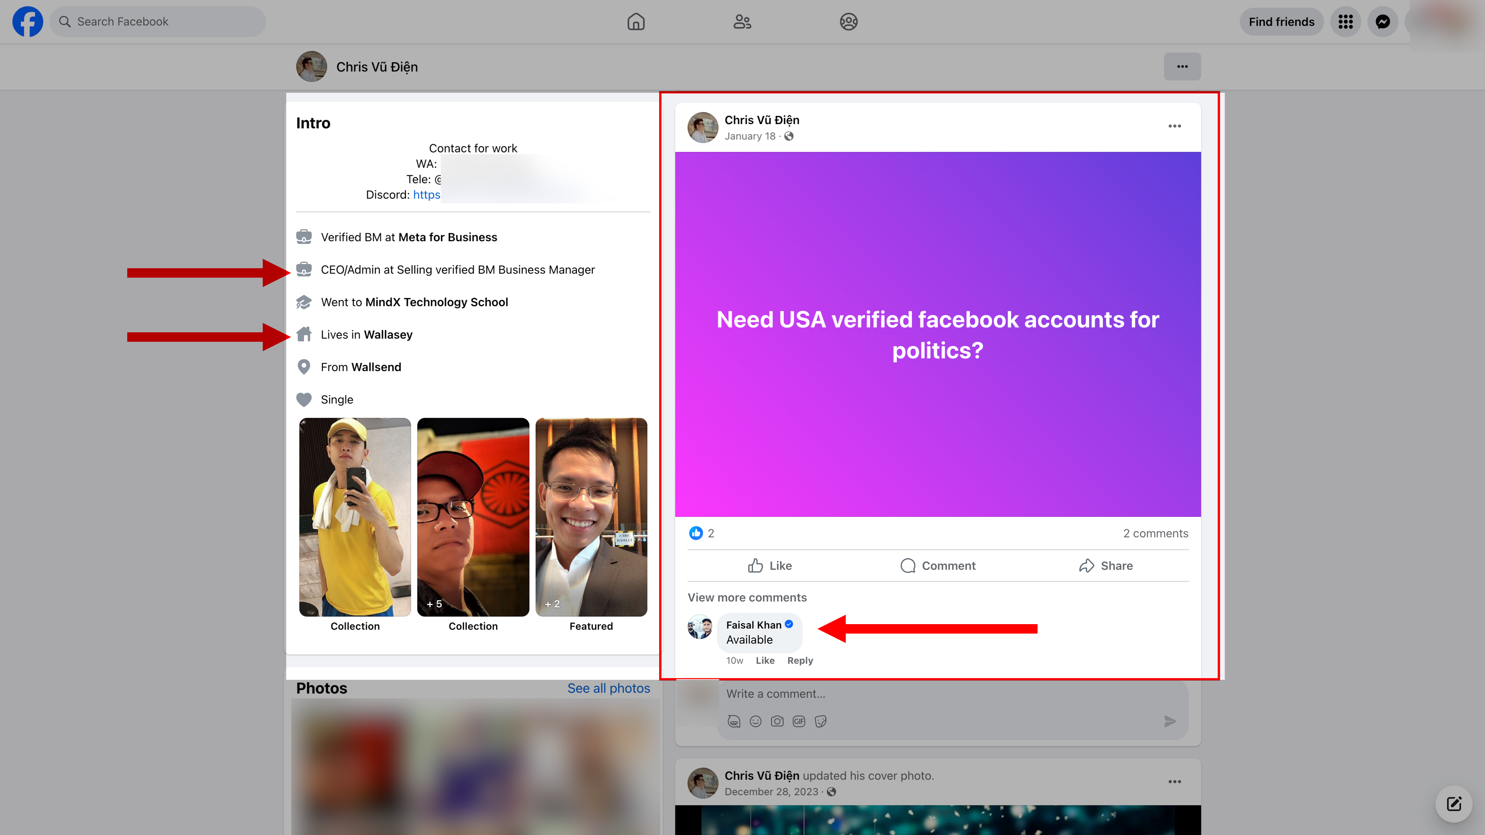1485x835 pixels.
Task: Like the purple USA accounts post
Action: pyautogui.click(x=769, y=565)
